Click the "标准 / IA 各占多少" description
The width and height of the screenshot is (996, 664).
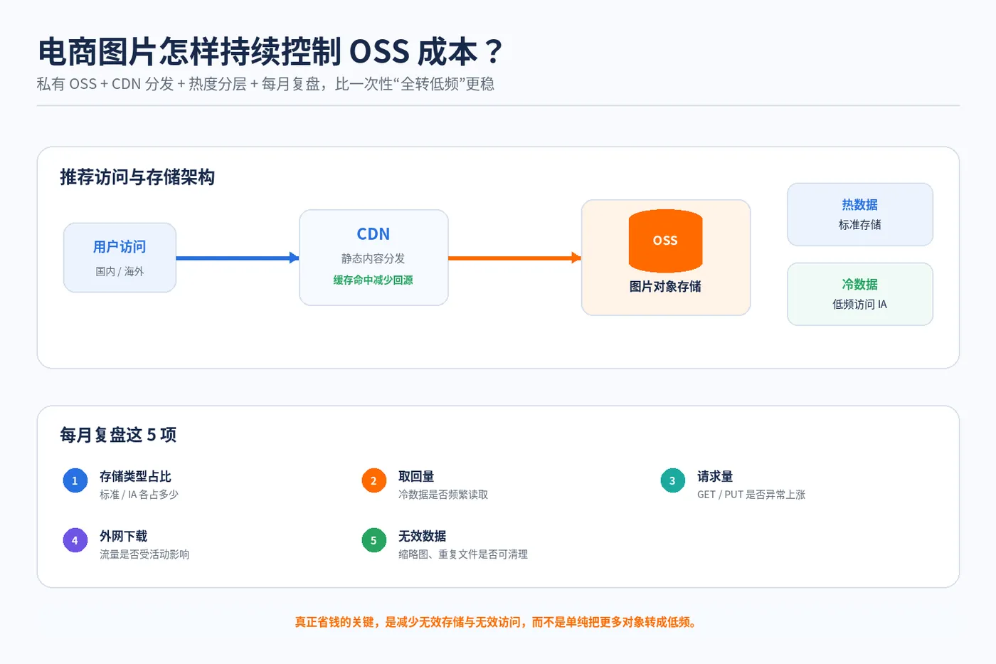tap(139, 495)
